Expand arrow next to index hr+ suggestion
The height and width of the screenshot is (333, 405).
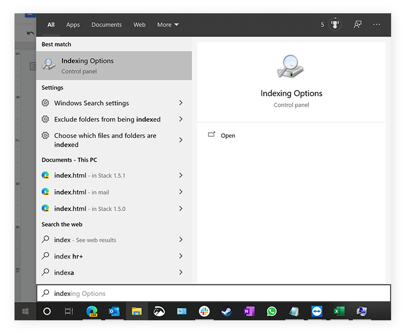coord(181,256)
